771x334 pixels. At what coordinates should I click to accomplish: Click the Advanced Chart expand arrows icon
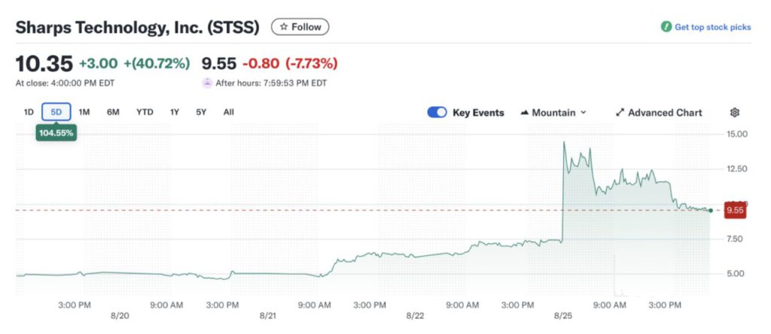(x=620, y=113)
